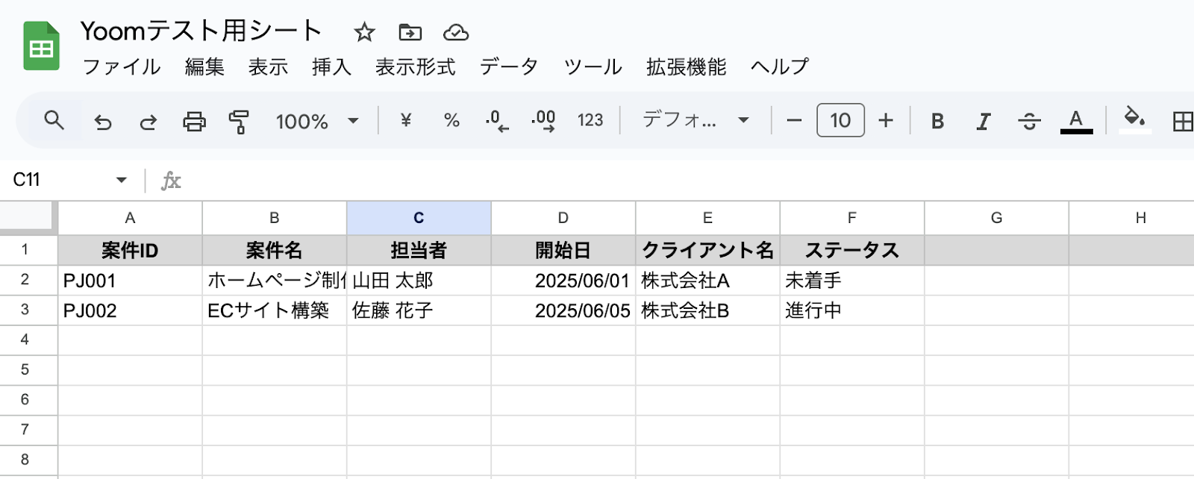Viewport: 1194px width, 479px height.
Task: Toggle italic formatting
Action: [984, 121]
